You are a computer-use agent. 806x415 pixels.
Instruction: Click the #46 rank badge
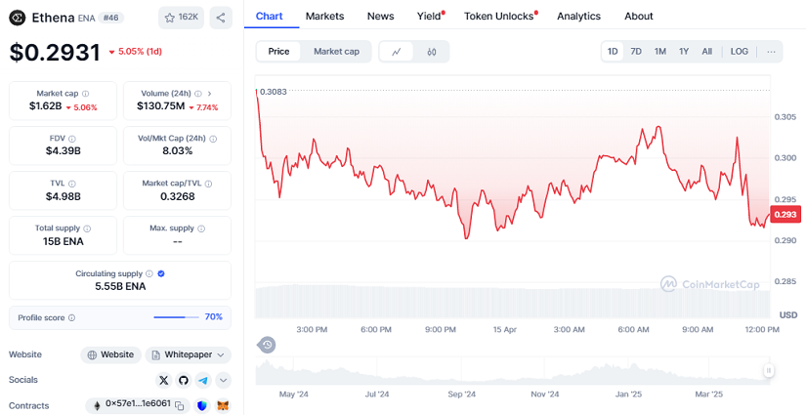coord(110,18)
